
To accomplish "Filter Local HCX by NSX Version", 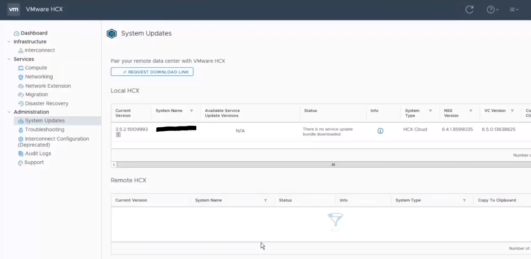I will pos(470,111).
